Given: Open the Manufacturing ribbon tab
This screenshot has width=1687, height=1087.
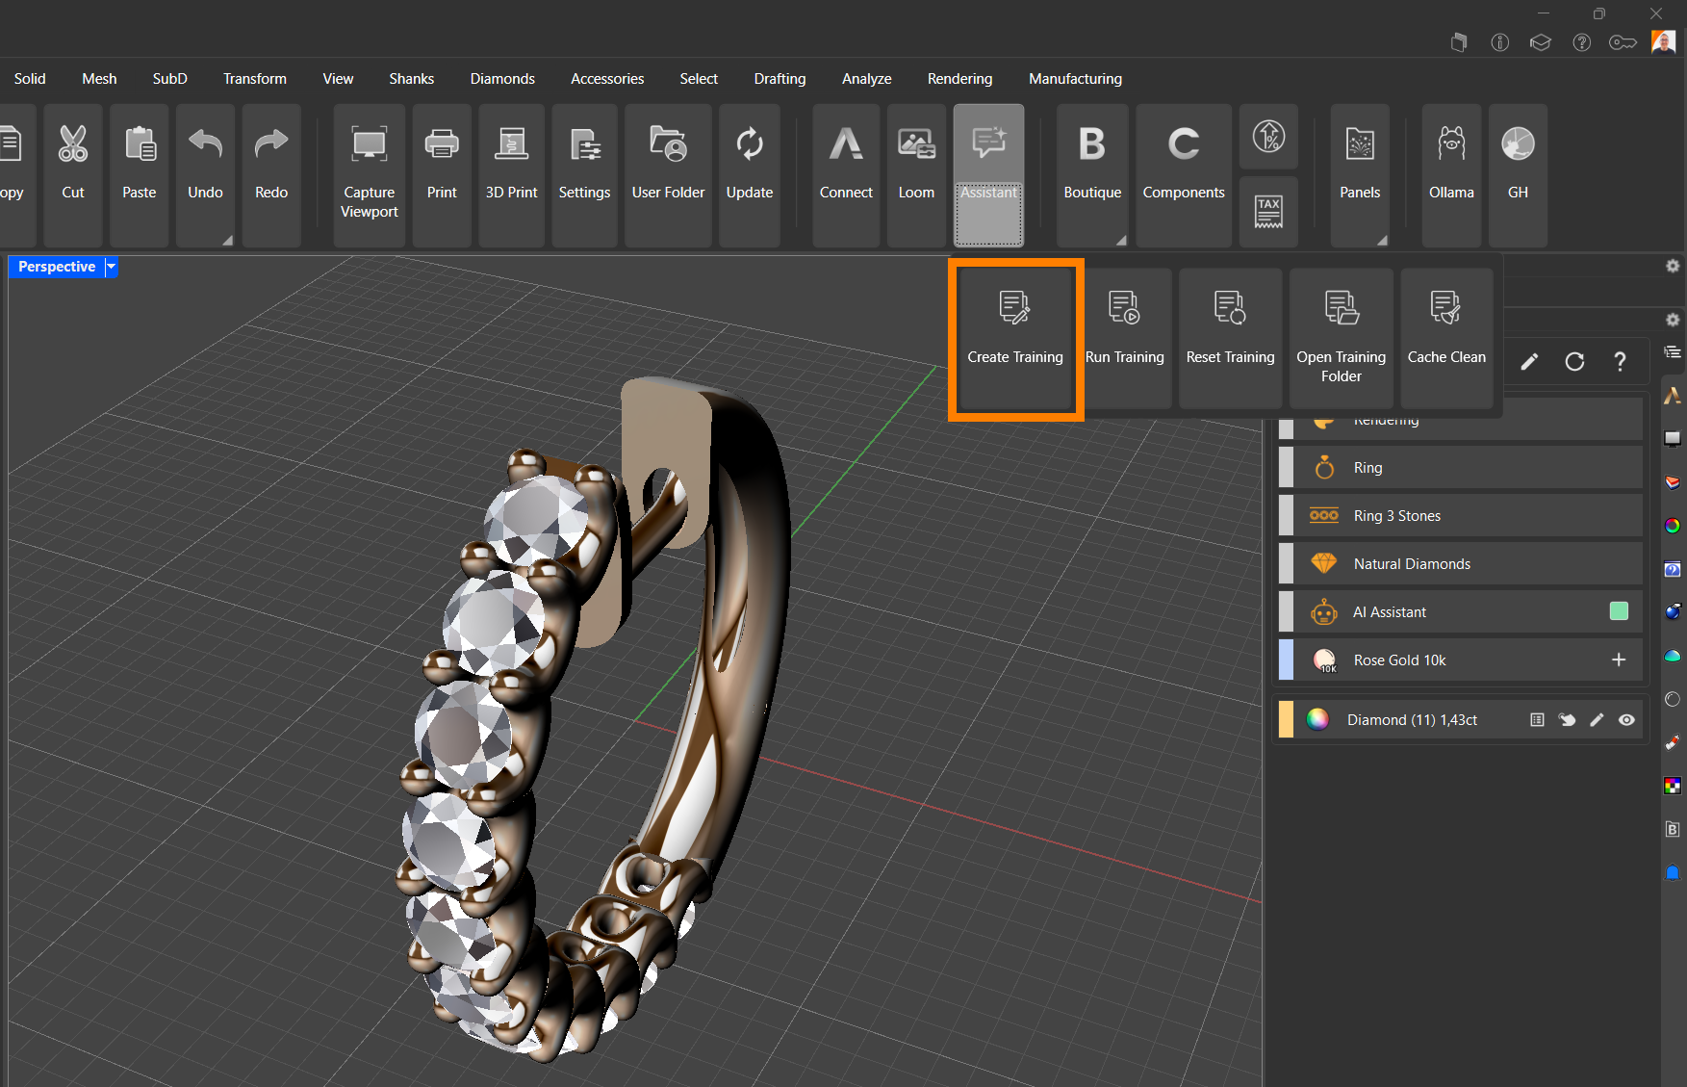Looking at the screenshot, I should (x=1075, y=79).
